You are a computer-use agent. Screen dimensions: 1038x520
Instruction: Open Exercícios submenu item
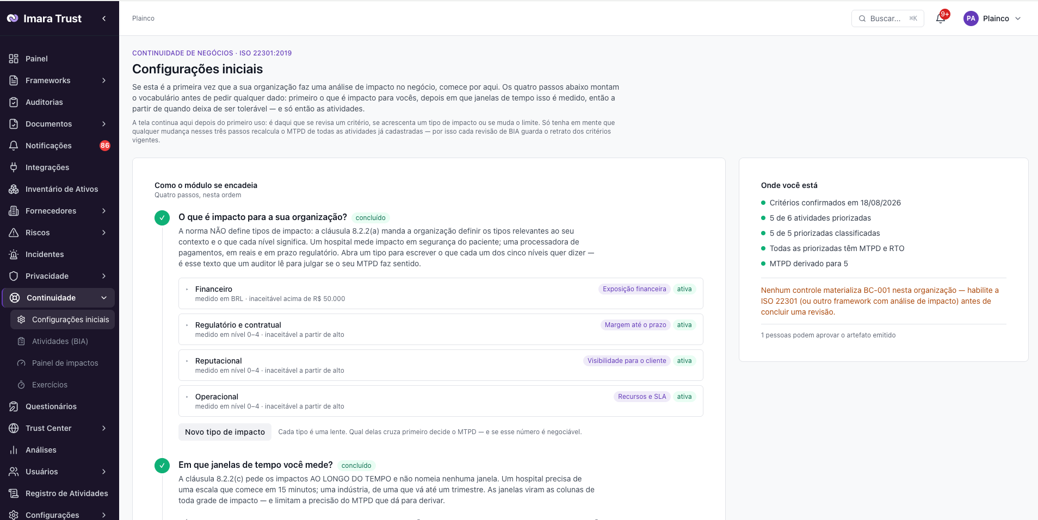[63, 385]
